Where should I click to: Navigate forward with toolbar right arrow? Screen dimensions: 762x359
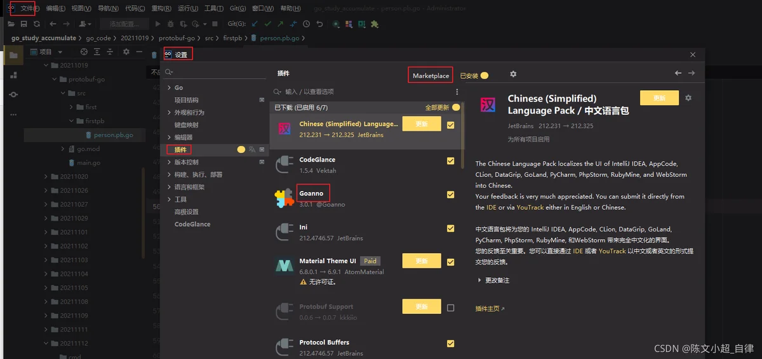[67, 24]
